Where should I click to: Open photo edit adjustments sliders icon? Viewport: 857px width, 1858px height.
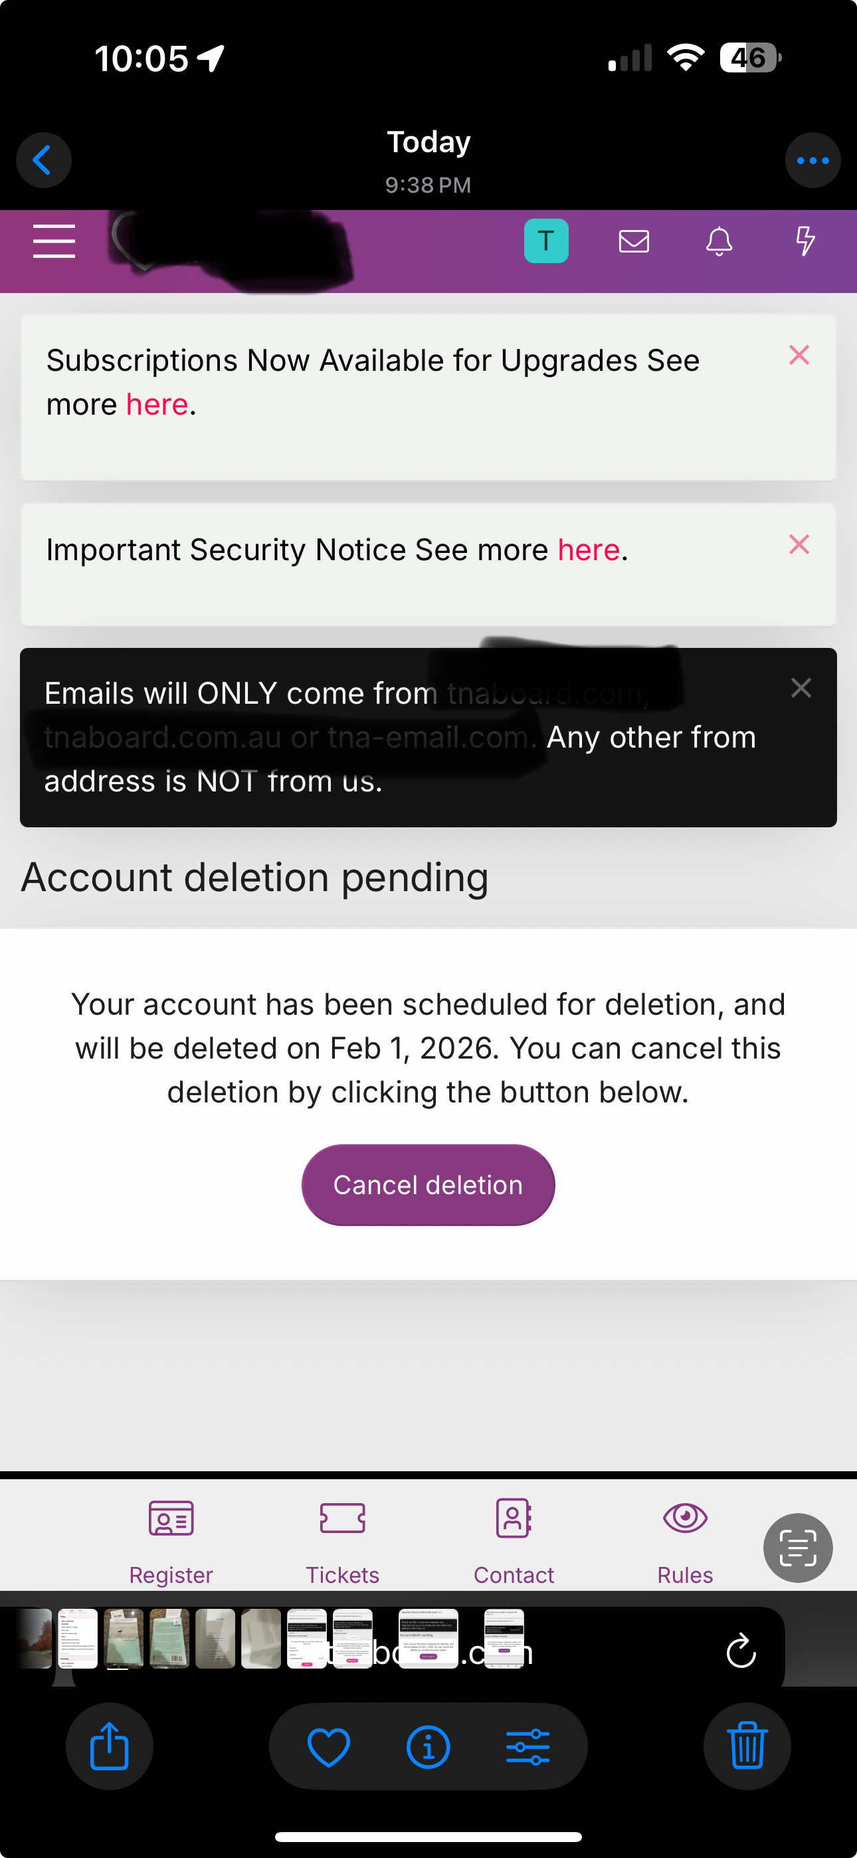(x=528, y=1746)
